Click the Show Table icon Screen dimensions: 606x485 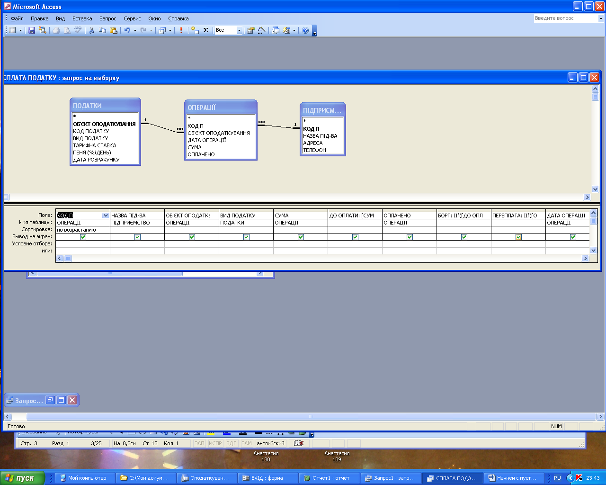click(195, 30)
